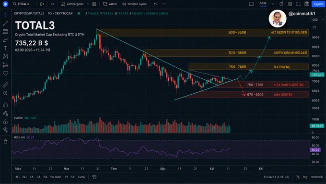This screenshot has width=326, height=184.
Task: Open go to date calendar icon
Action: point(94,177)
